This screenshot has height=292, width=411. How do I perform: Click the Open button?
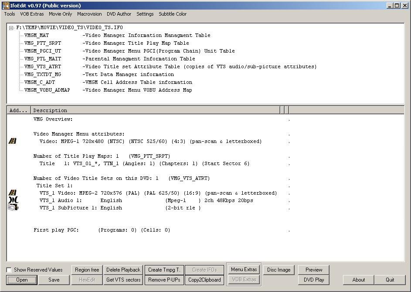[22, 280]
